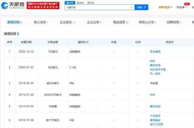
Task: Switch to the 融资历程 tab
Action: coord(14,22)
